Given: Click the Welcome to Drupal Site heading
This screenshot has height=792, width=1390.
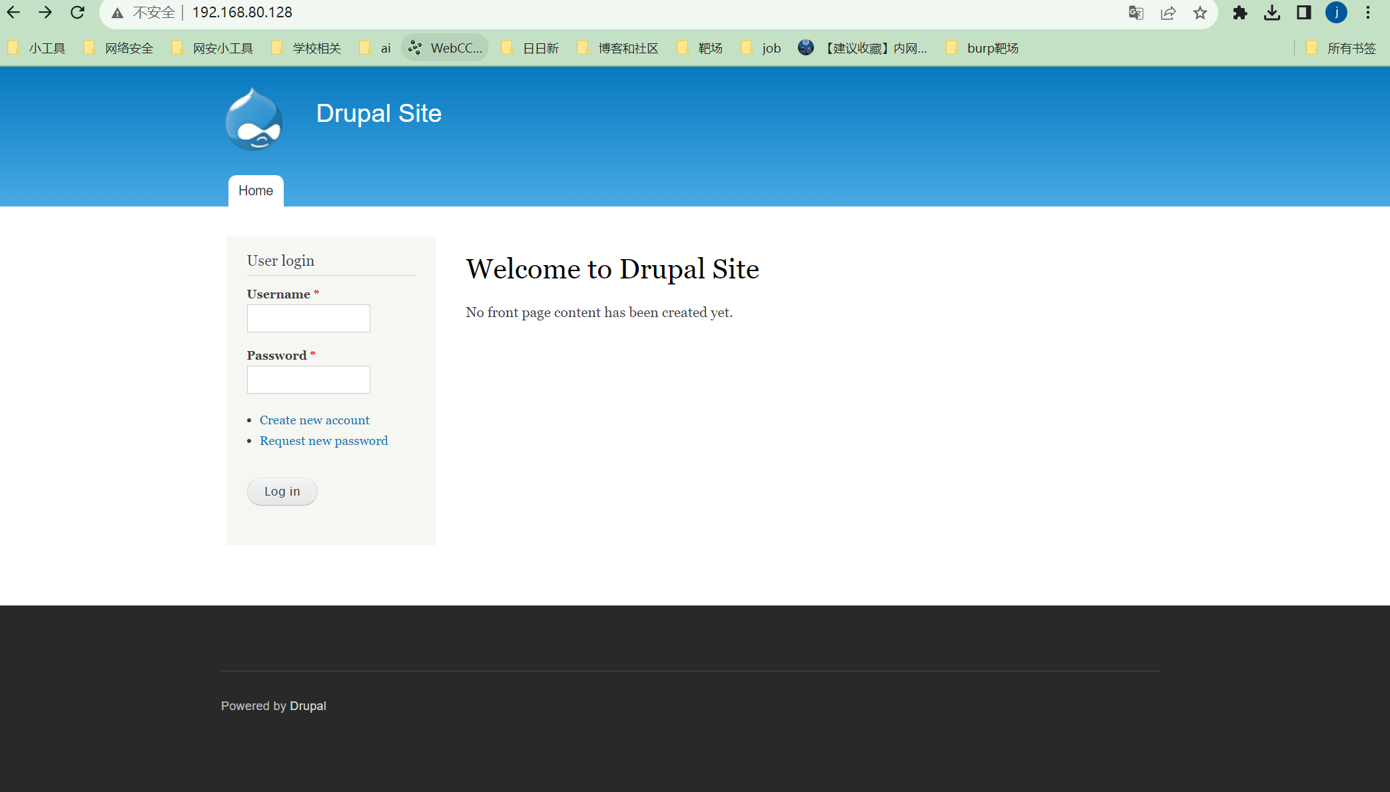Looking at the screenshot, I should tap(612, 269).
